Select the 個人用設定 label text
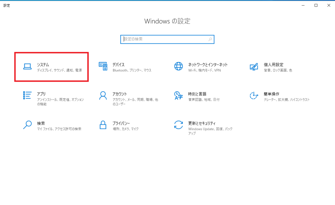 273,65
